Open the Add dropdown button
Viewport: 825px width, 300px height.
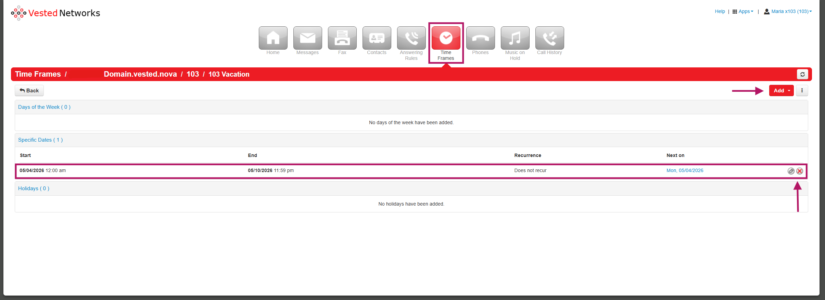click(781, 91)
